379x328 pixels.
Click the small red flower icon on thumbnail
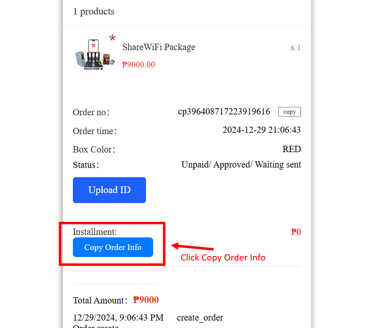coord(112,37)
